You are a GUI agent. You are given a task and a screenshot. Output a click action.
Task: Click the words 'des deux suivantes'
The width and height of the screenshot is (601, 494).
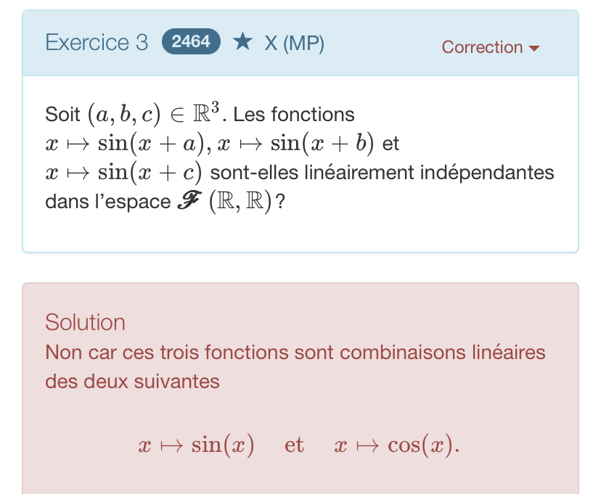[132, 381]
